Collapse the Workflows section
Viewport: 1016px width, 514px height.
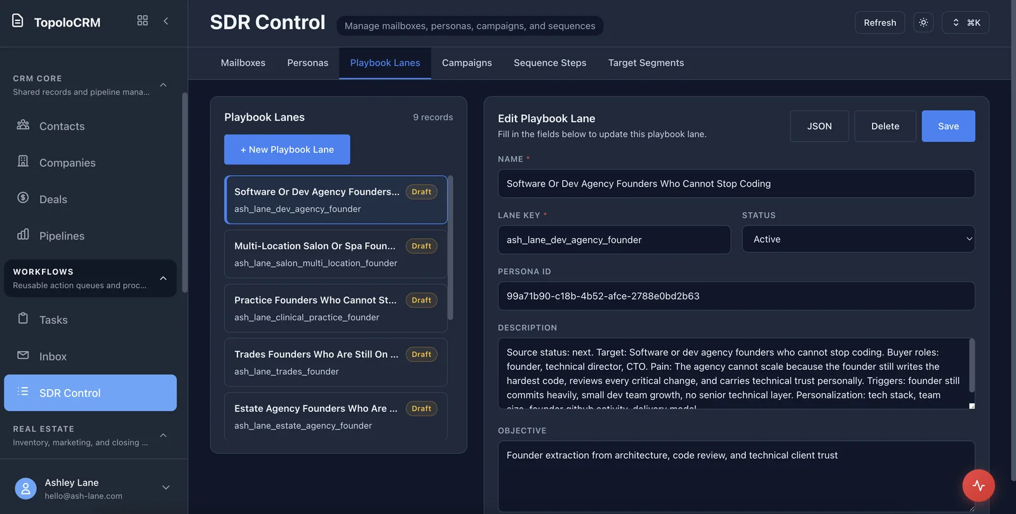[163, 278]
